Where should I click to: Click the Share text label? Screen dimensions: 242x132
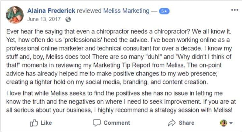187,123
